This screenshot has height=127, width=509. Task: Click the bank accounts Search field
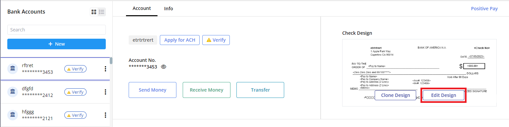click(56, 30)
